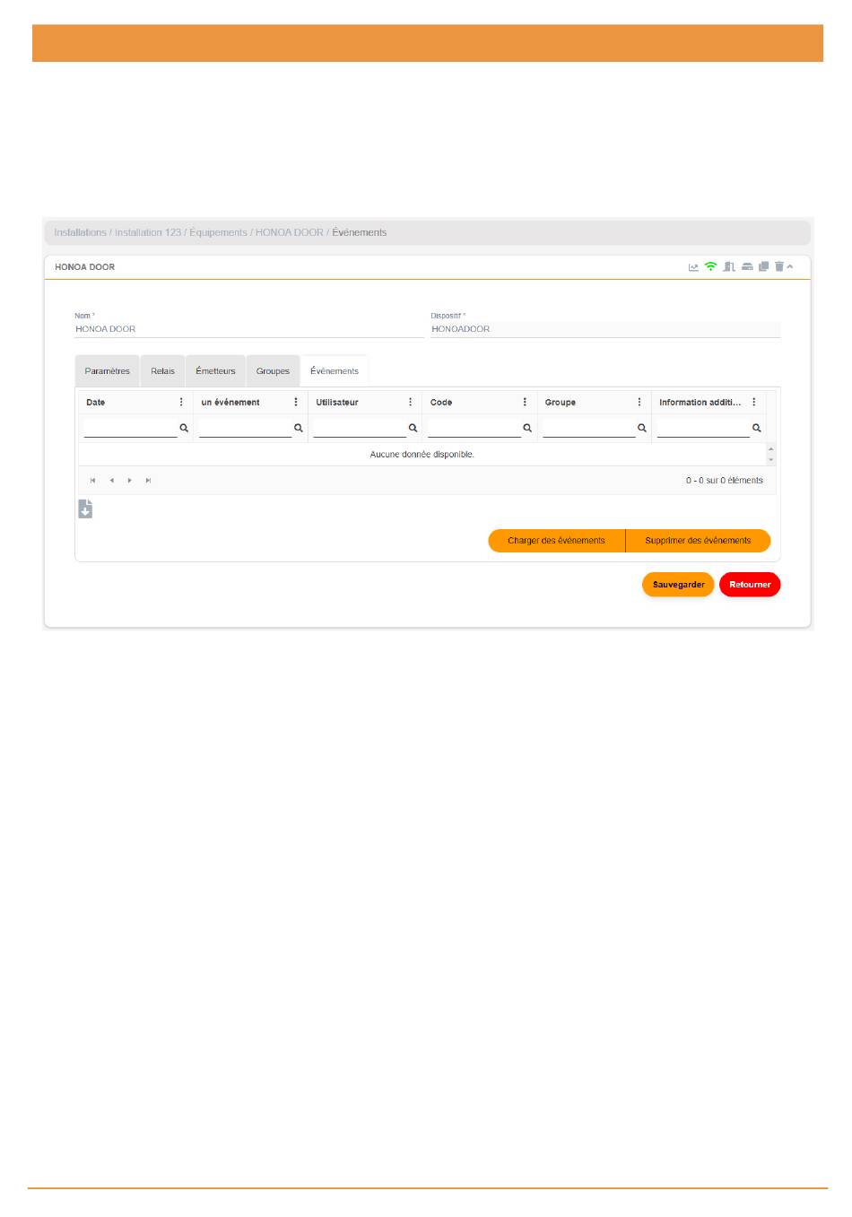Click the door icon in header

(729, 266)
